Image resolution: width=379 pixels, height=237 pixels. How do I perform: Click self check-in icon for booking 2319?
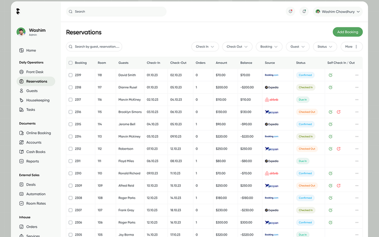330,75
